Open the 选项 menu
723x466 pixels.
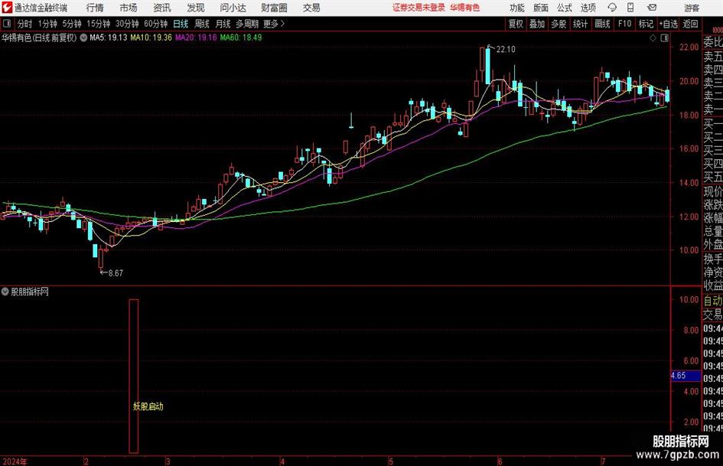(x=588, y=8)
